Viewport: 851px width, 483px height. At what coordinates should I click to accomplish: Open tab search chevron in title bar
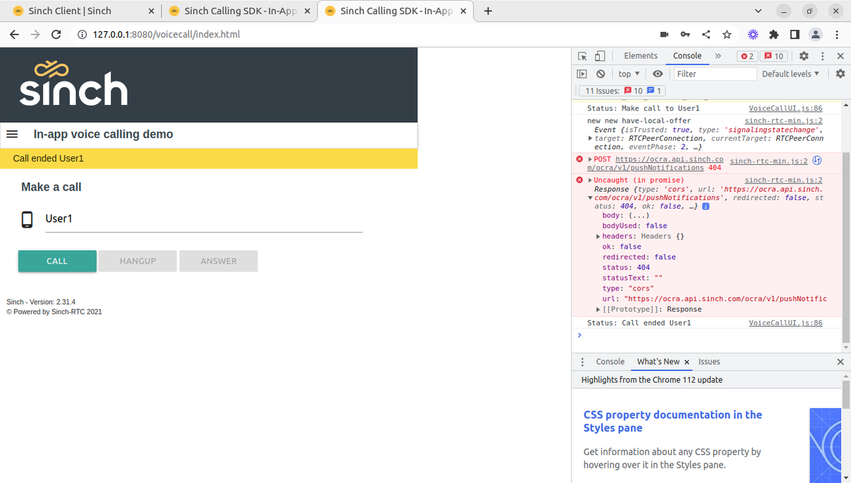pos(759,11)
